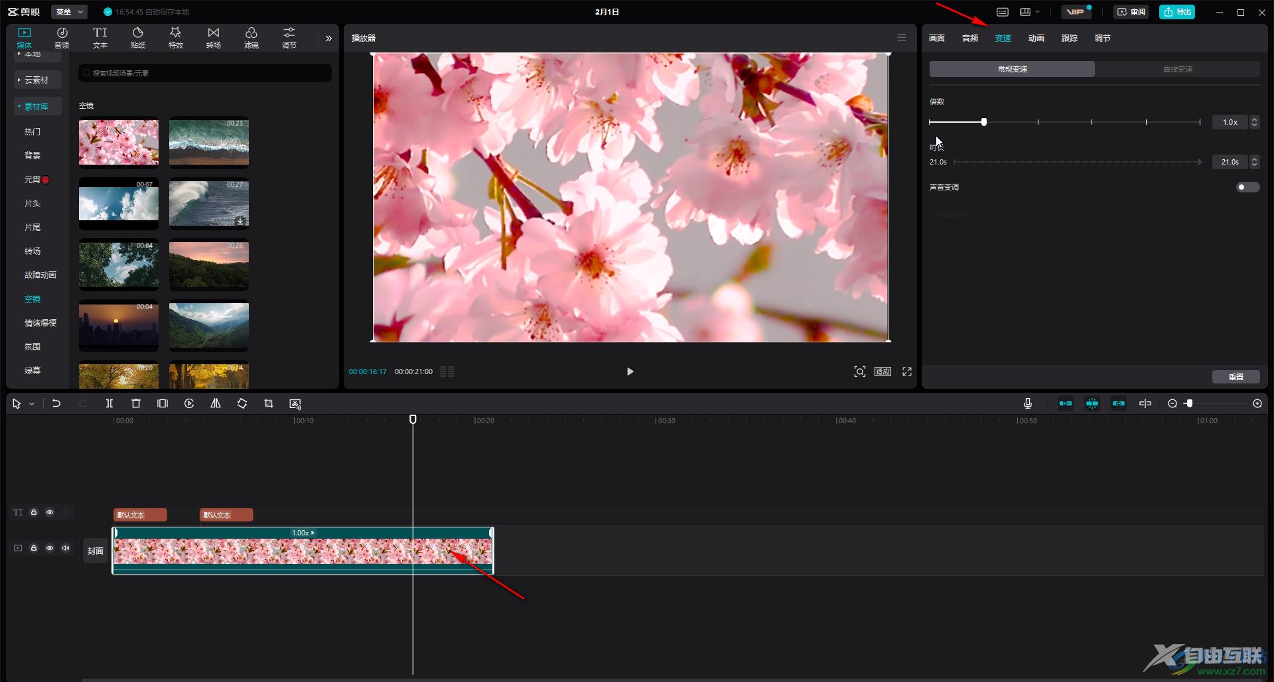Switch to the 动画 animation tab

(x=1036, y=38)
